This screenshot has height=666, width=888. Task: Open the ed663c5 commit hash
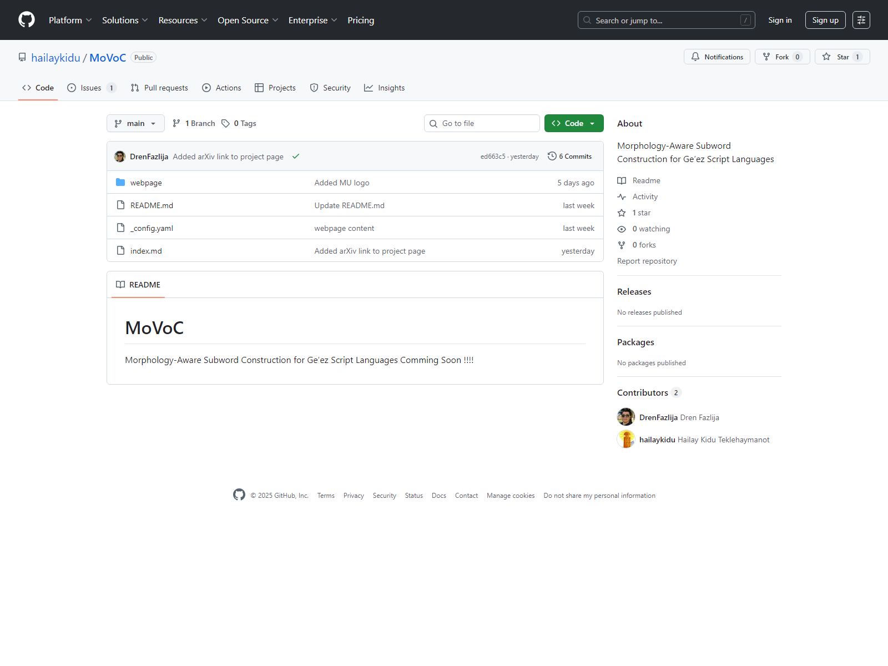coord(493,157)
